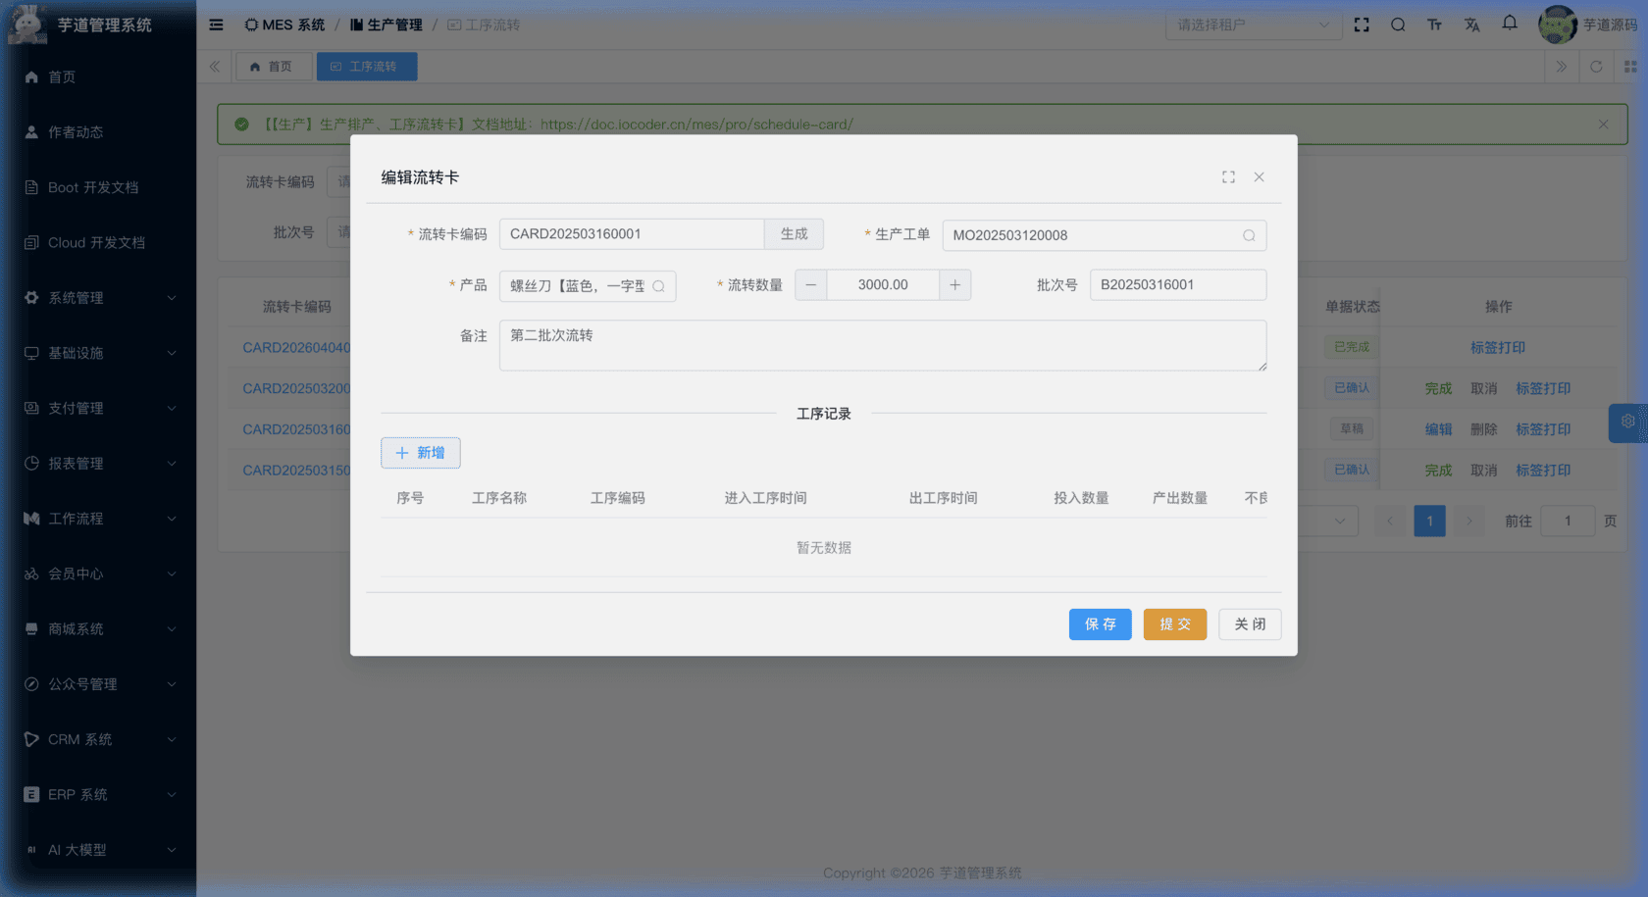This screenshot has height=897, width=1648.
Task: Expand 系统管理 sidebar menu
Action: coord(98,298)
